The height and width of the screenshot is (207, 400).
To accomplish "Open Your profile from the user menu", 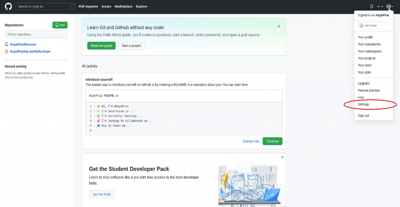I will coord(365,37).
